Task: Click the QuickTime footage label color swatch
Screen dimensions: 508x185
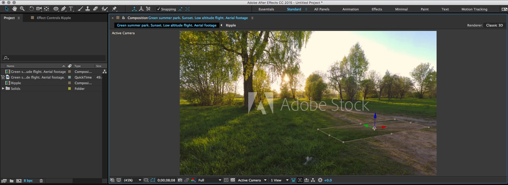Action: tap(69, 77)
